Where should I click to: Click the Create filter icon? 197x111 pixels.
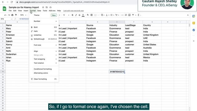point(133,15)
